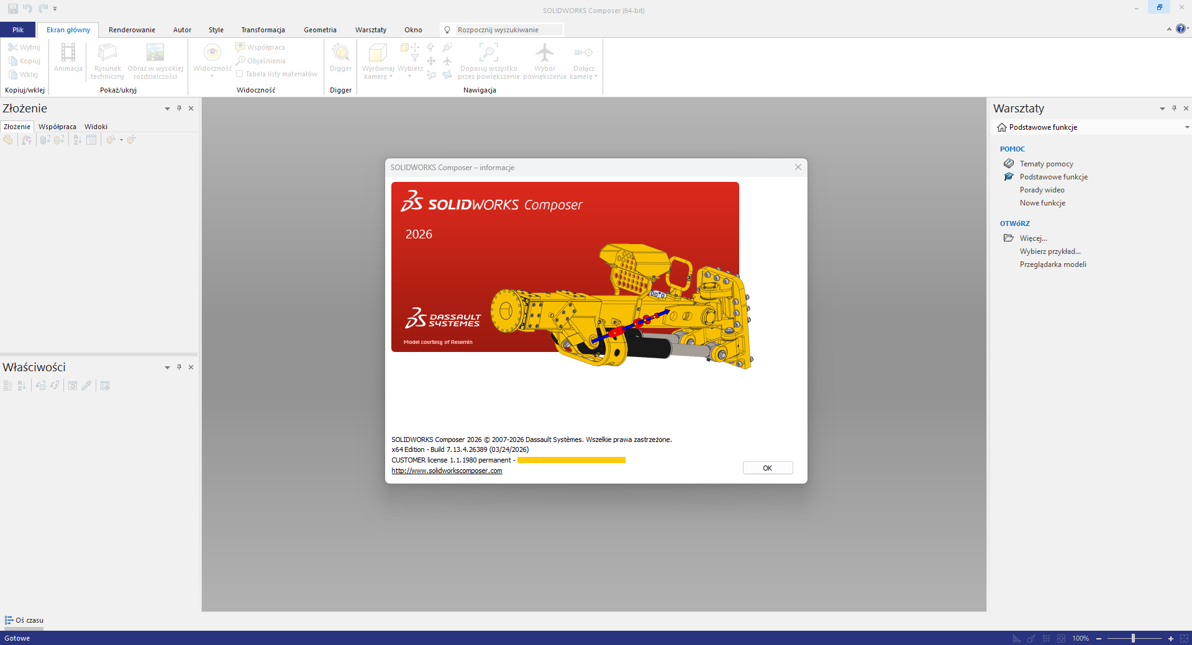Close the Złożenie panel
1192x645 pixels.
click(x=191, y=108)
